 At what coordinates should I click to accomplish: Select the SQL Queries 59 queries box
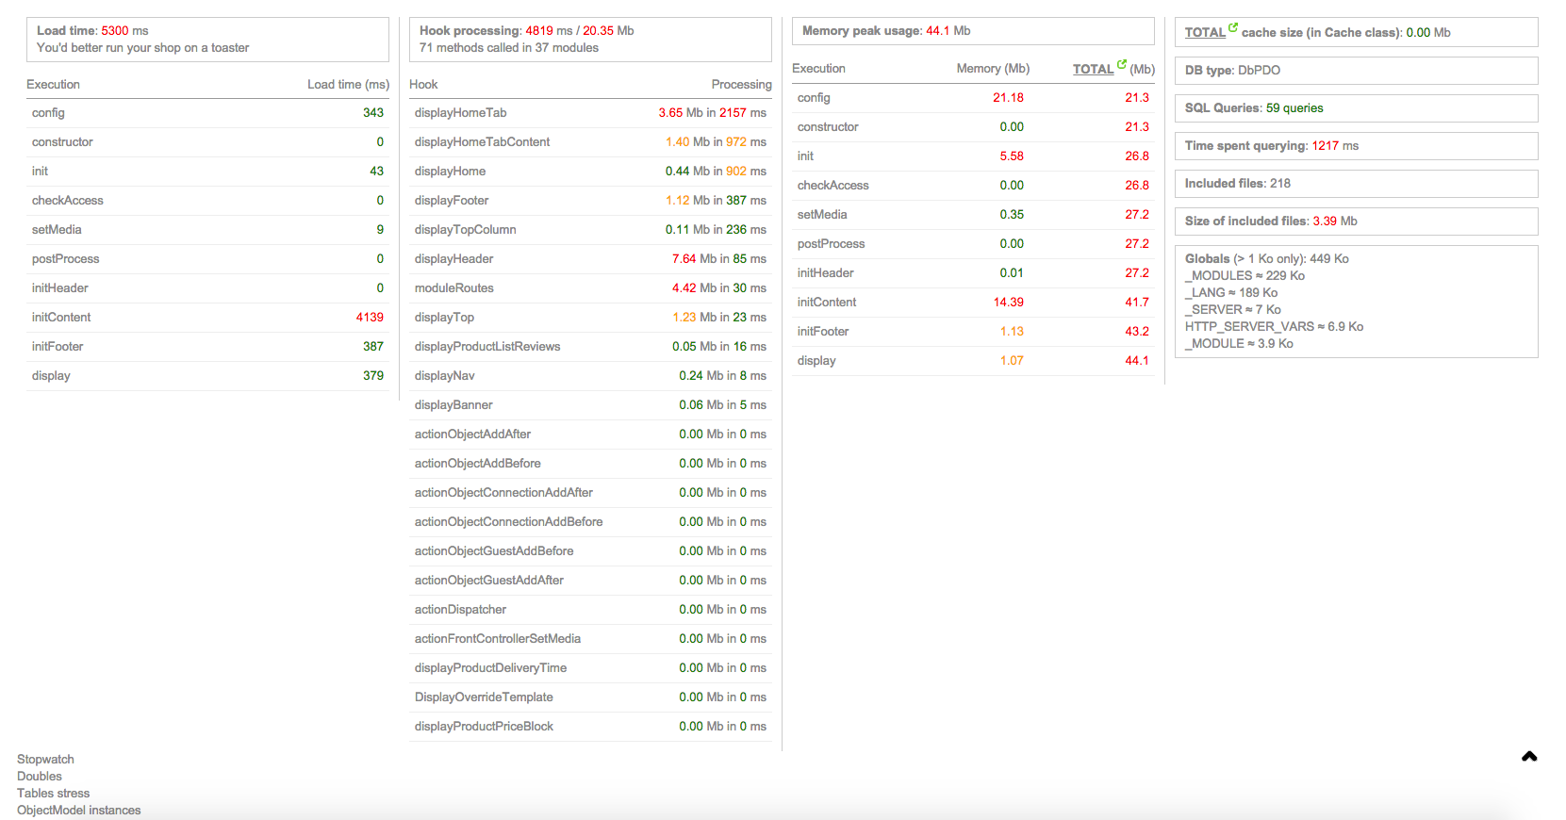pyautogui.click(x=1357, y=108)
